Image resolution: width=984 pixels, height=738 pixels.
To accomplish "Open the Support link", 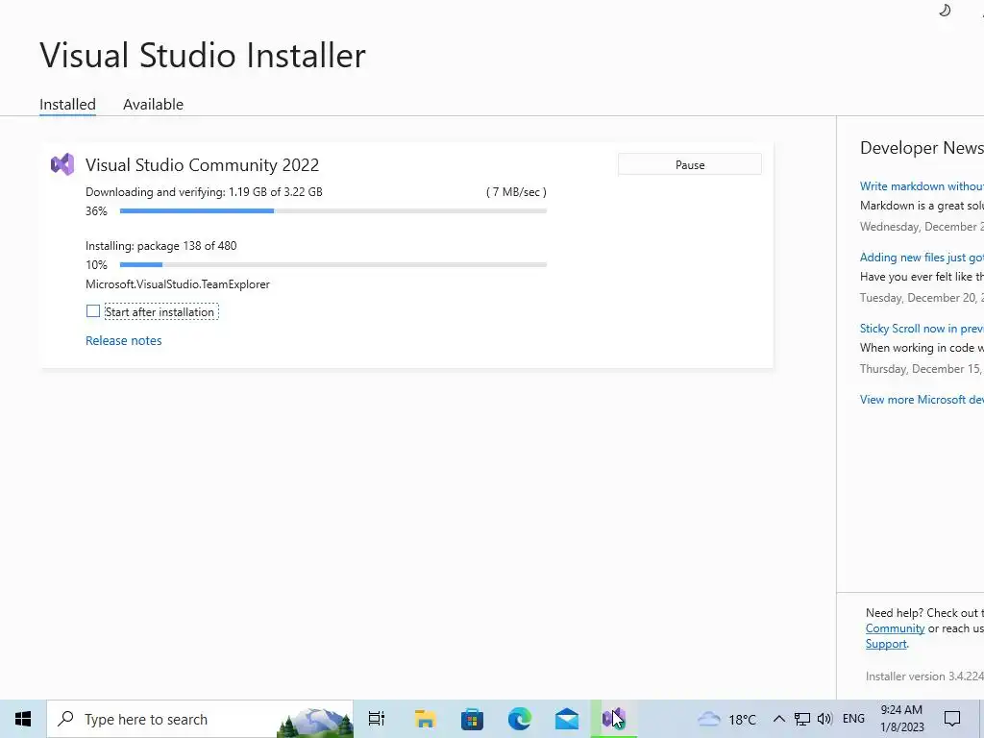I will click(886, 644).
